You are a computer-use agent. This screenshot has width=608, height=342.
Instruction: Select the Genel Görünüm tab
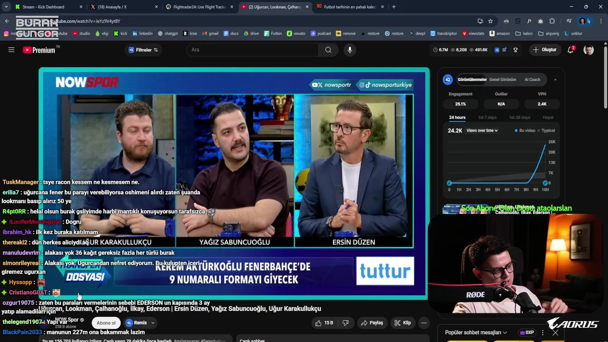[x=503, y=80]
